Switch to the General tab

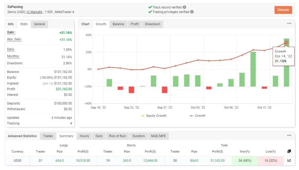(x=40, y=24)
